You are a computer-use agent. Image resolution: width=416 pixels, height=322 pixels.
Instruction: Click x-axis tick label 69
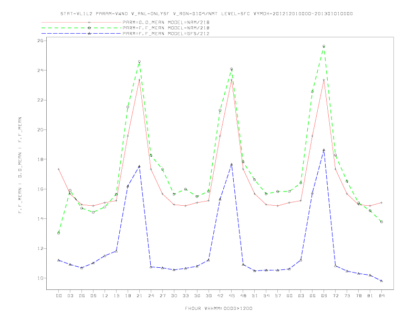pos(324,296)
